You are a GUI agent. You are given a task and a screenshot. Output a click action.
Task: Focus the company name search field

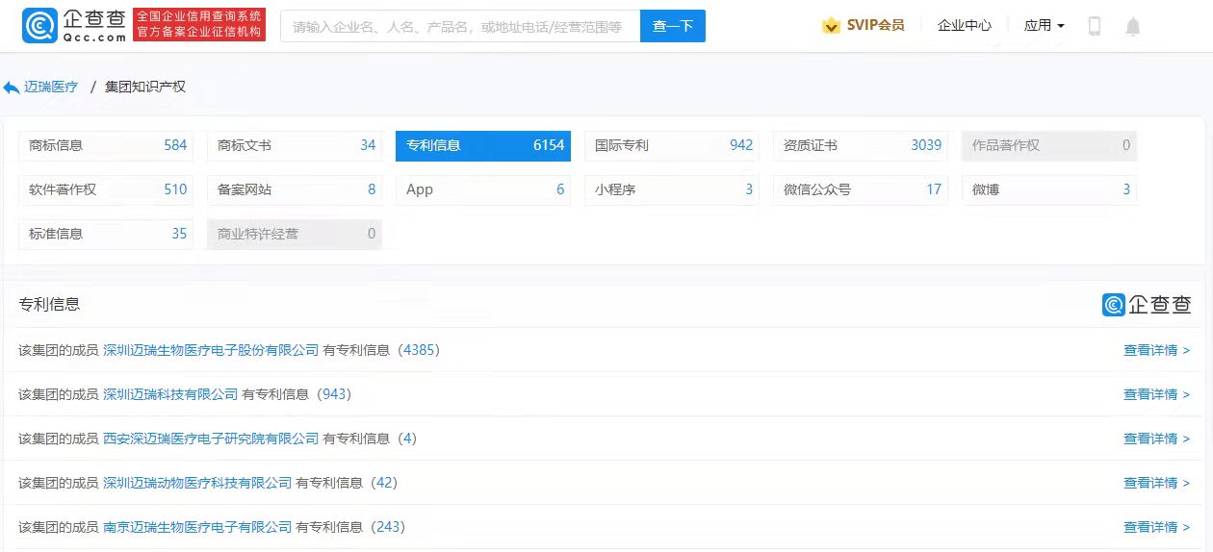tap(460, 26)
